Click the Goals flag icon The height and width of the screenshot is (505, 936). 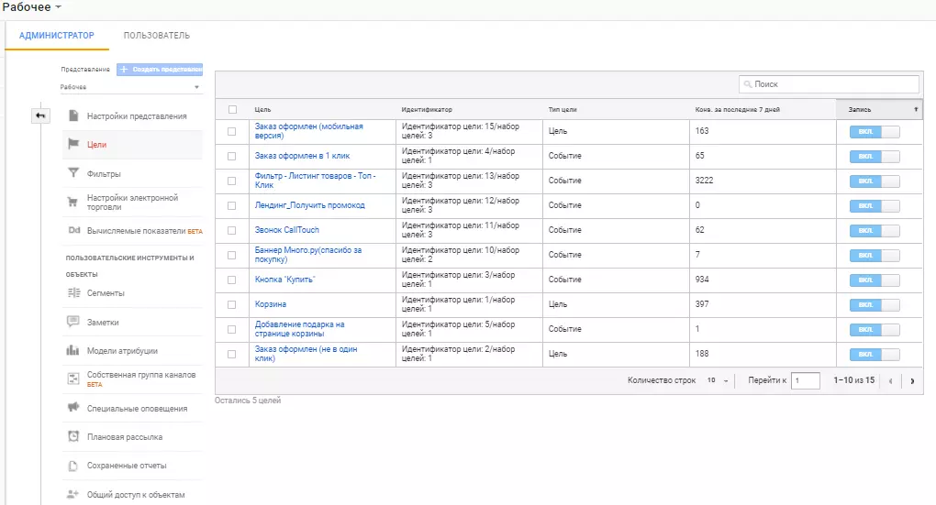[73, 144]
